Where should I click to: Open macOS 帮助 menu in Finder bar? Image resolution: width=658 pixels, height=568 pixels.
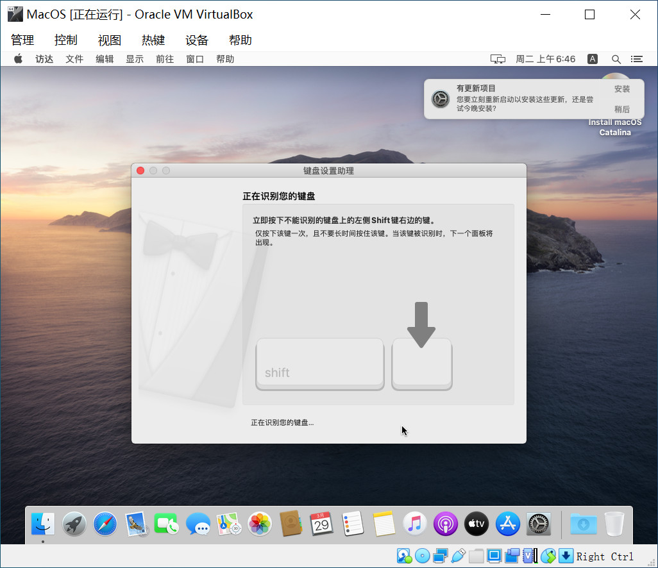click(x=225, y=59)
